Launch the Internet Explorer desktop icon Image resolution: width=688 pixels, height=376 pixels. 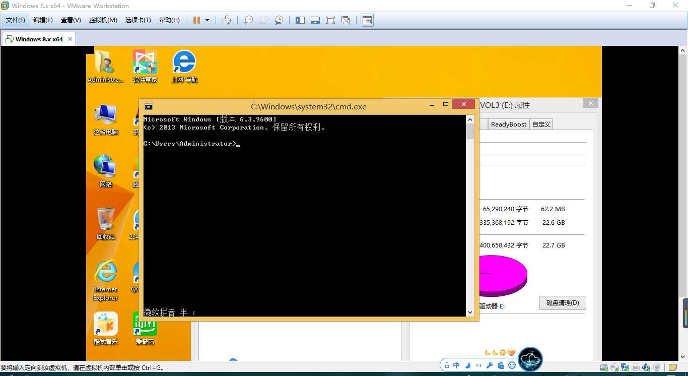click(x=106, y=280)
